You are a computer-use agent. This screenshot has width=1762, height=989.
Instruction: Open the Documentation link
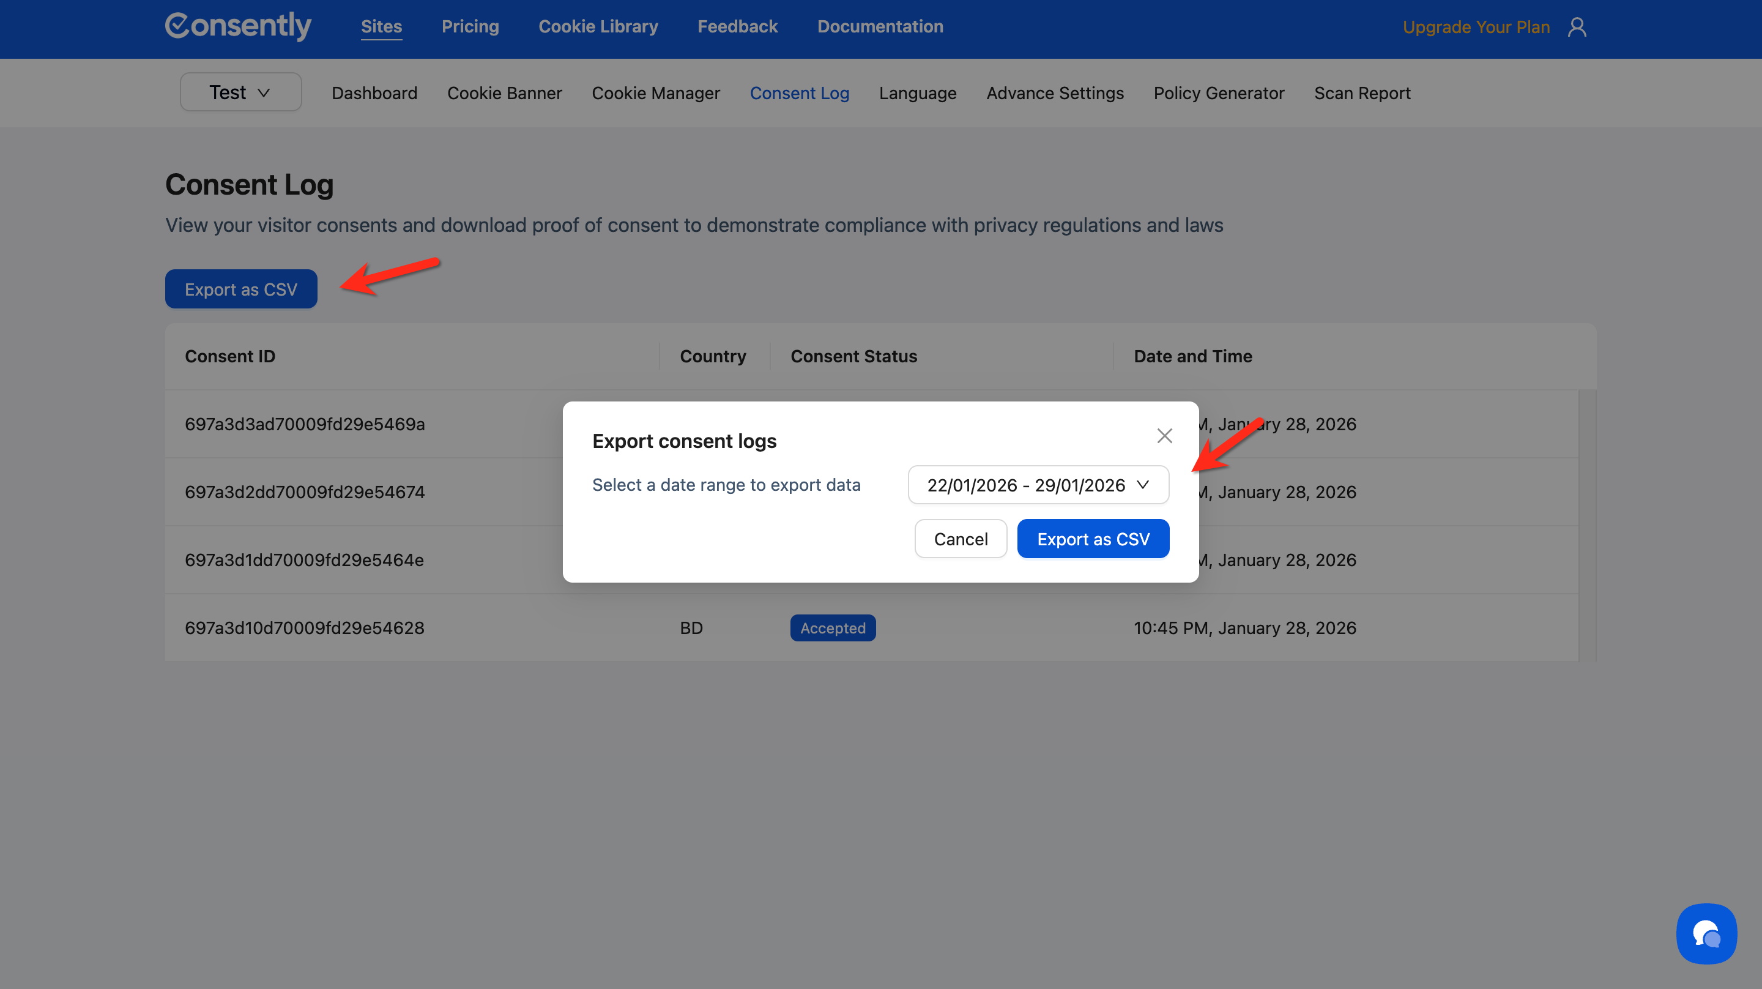pos(880,27)
